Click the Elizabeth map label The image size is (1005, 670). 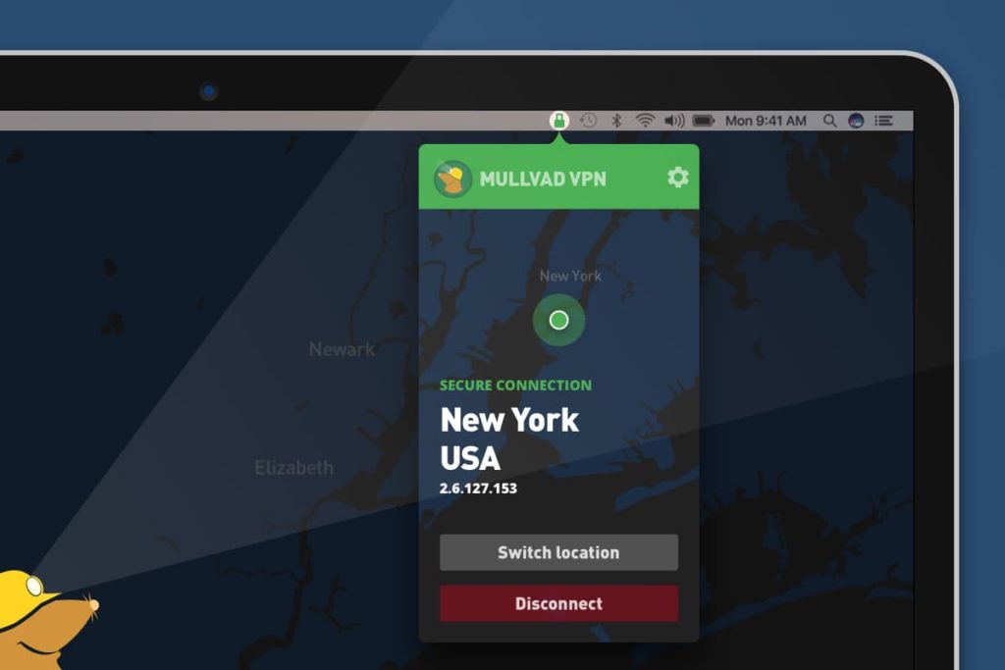click(x=294, y=468)
